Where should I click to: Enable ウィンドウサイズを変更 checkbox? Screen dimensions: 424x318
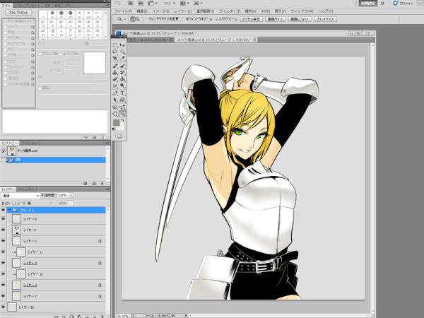pos(147,19)
